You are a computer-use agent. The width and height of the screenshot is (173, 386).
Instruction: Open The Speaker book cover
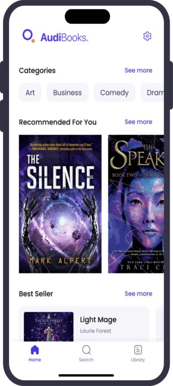click(136, 204)
